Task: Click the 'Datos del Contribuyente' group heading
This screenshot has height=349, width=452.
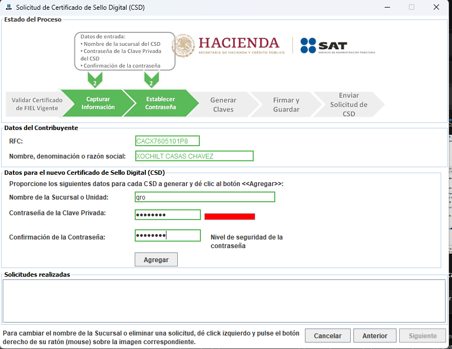Action: click(x=41, y=128)
